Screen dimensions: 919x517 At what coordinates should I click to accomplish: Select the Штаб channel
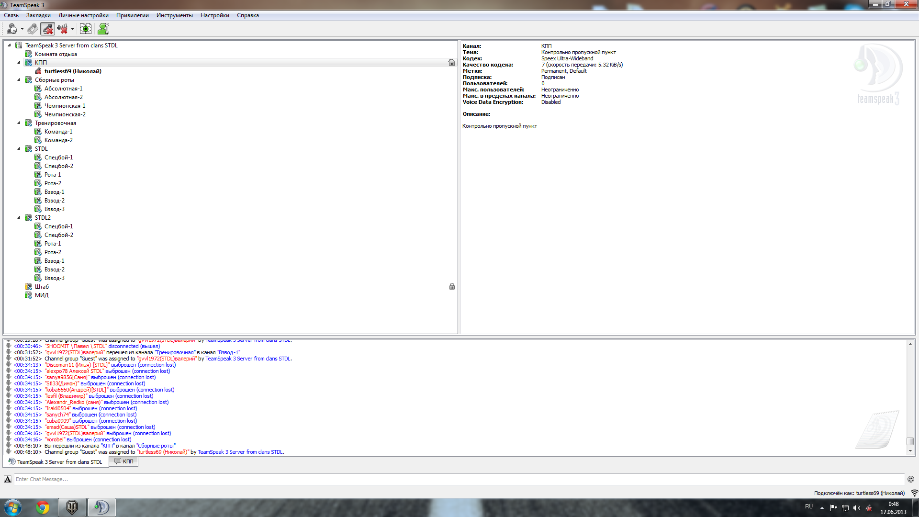(42, 287)
